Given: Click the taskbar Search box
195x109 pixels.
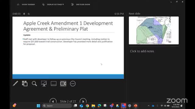Looking at the screenshot, I should pos(57,106).
